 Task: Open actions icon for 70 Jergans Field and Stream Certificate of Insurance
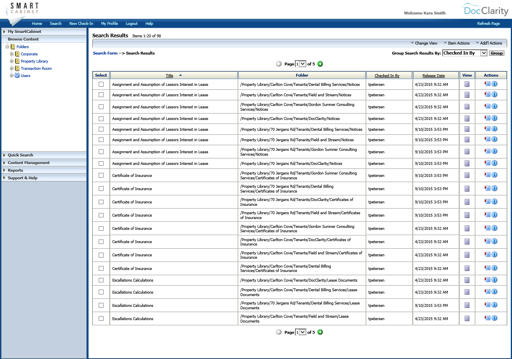click(488, 215)
